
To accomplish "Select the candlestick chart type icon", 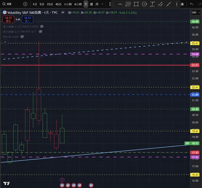I will pyautogui.click(x=110, y=4).
